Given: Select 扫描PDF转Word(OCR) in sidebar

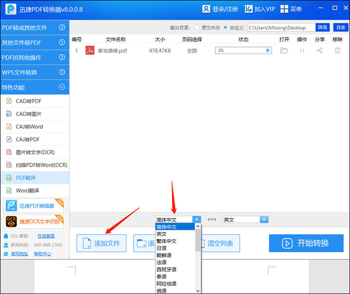Looking at the screenshot, I should [35, 165].
